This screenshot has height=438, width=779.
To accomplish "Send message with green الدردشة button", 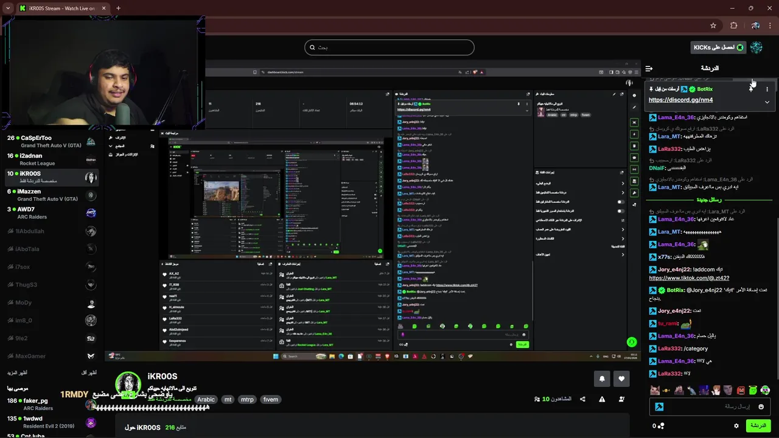I will tap(758, 426).
